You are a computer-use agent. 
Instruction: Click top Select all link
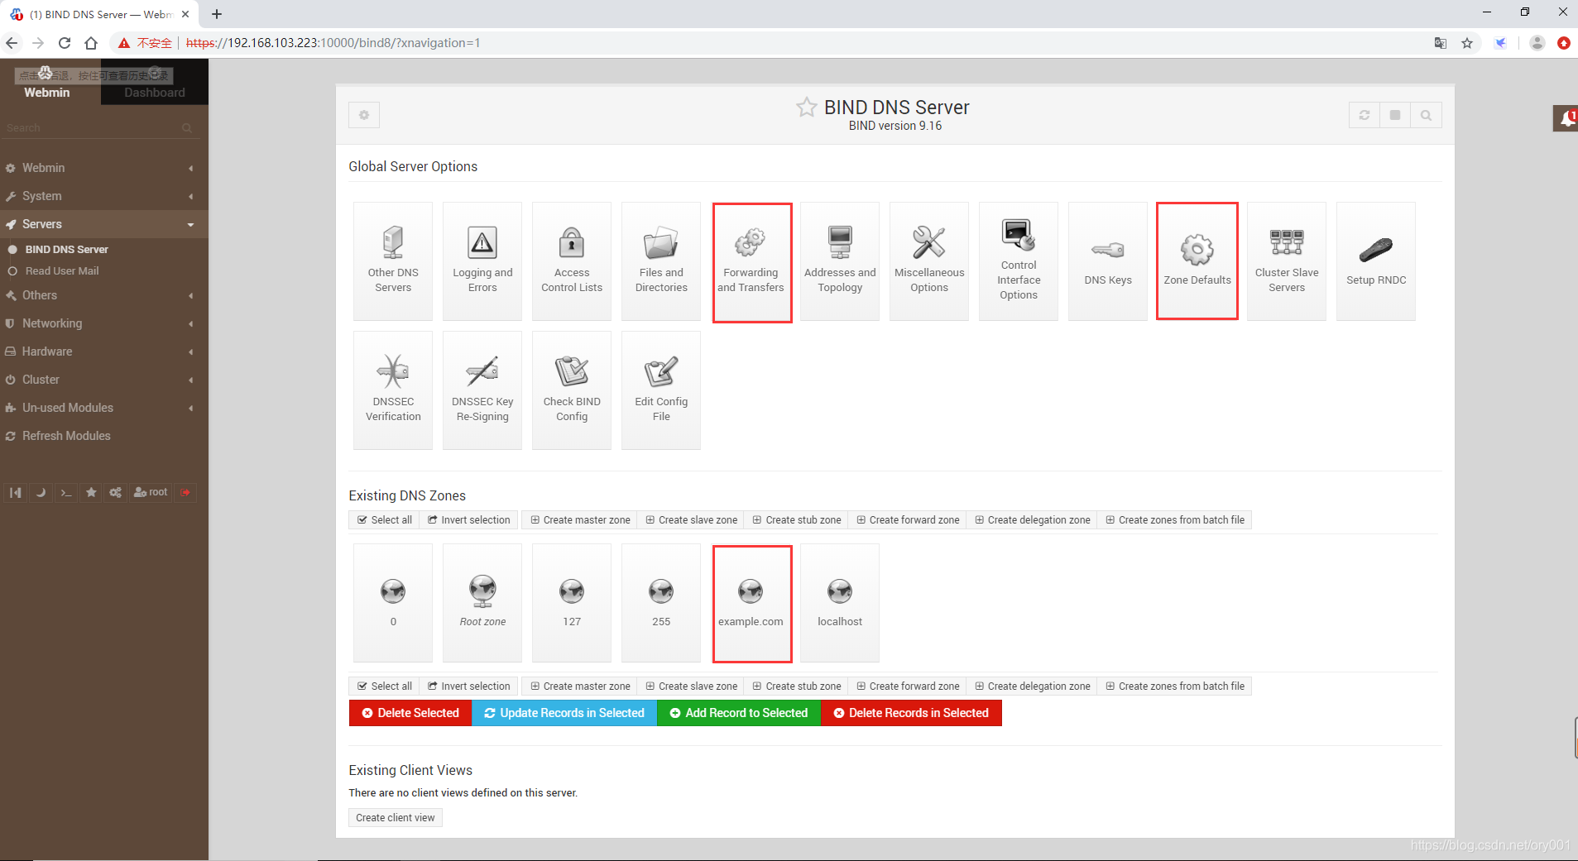pos(385,520)
